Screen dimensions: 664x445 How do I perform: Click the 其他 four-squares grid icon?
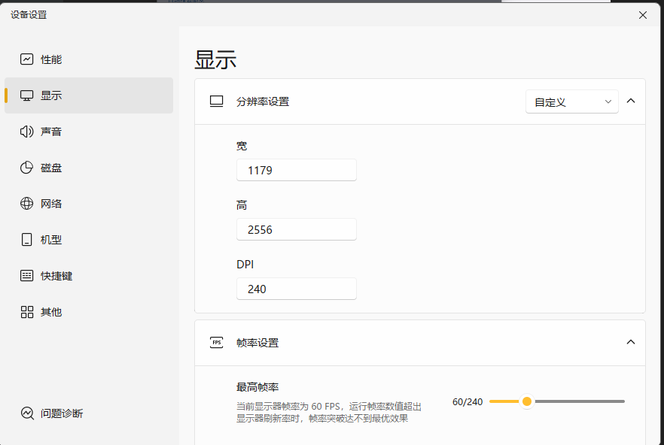pyautogui.click(x=27, y=312)
